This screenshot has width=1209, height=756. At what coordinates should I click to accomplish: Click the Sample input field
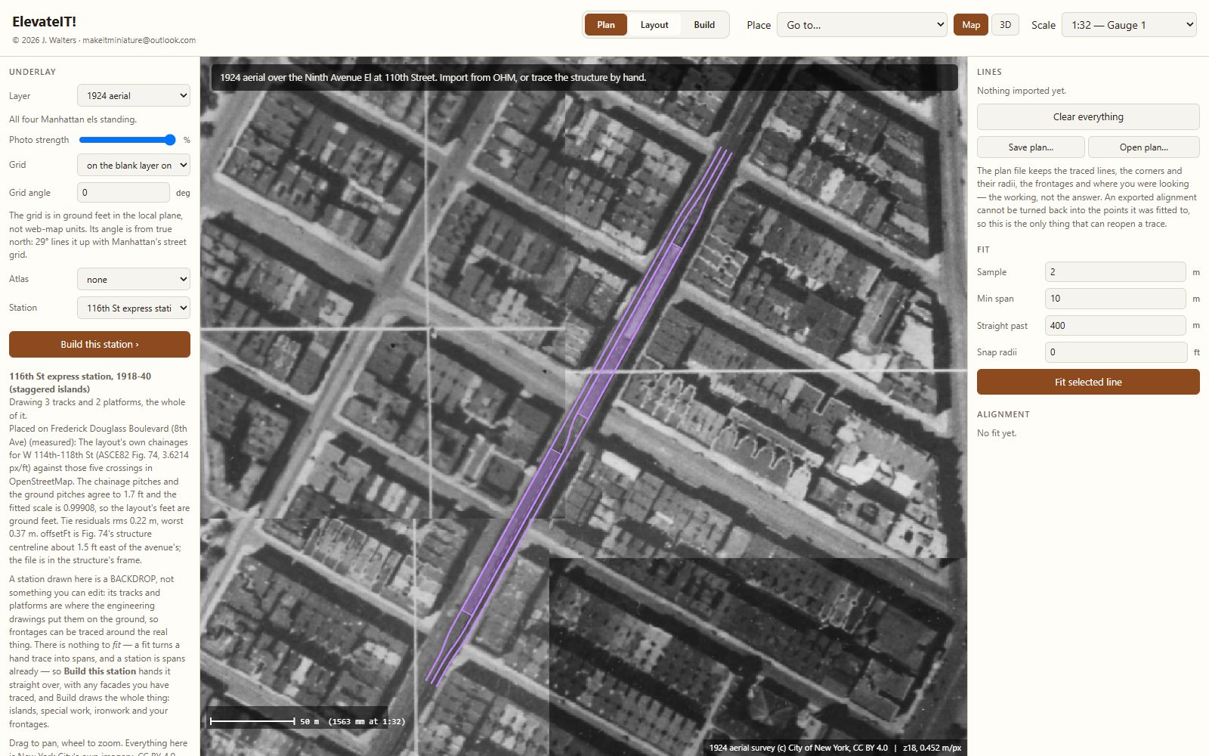pos(1115,272)
